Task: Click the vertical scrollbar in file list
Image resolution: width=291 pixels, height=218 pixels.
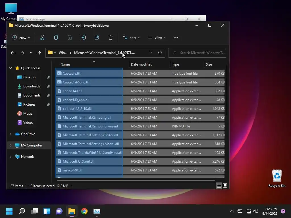Action: point(227,91)
